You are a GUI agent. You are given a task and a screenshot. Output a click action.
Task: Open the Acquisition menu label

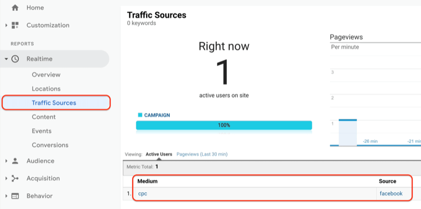pos(43,178)
